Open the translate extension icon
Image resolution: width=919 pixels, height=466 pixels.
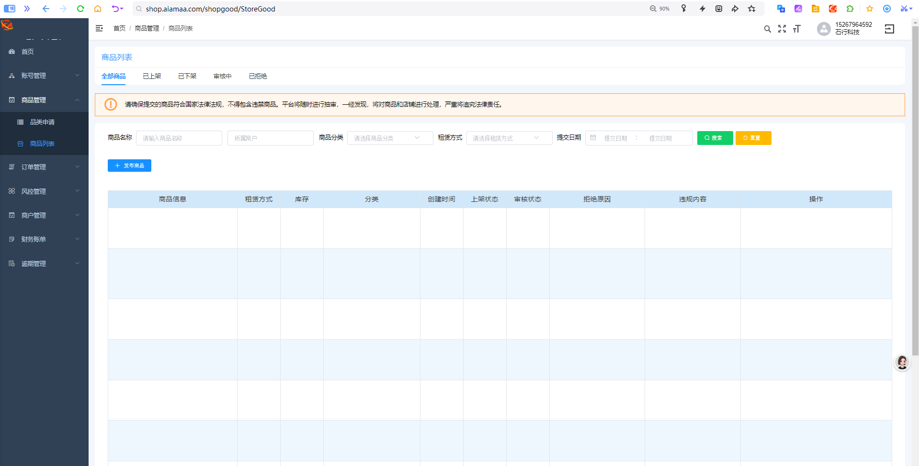pos(781,9)
